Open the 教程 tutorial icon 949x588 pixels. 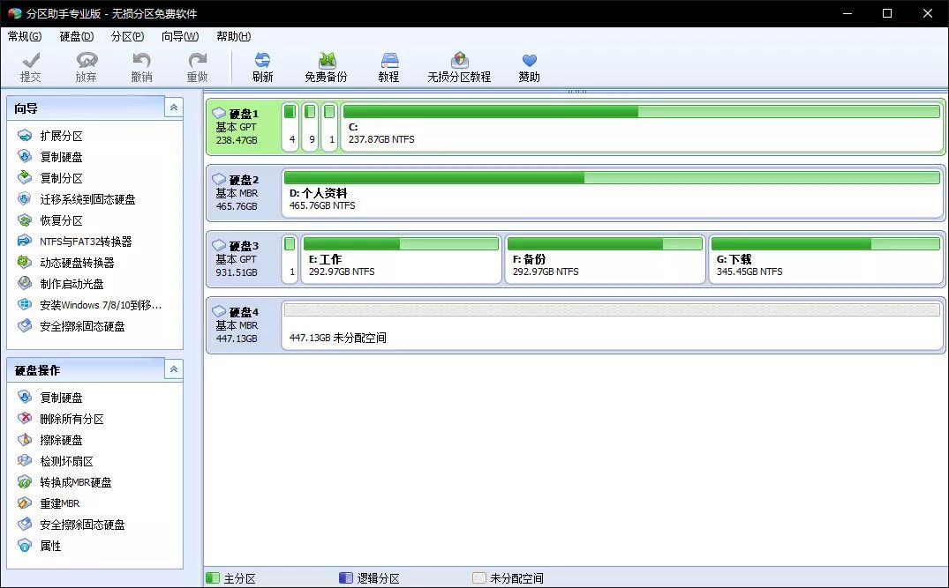coord(388,66)
